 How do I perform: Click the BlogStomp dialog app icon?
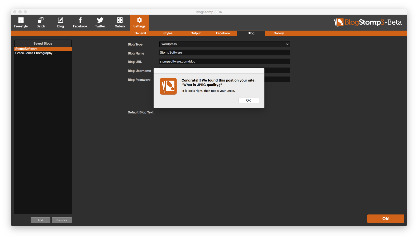[168, 86]
